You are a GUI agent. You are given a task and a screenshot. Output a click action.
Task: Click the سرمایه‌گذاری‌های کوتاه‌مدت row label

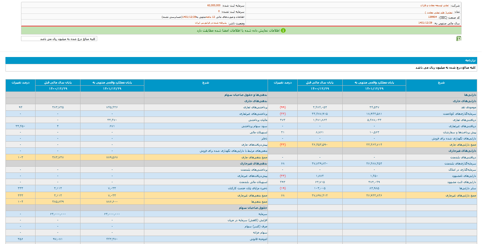point(461,114)
